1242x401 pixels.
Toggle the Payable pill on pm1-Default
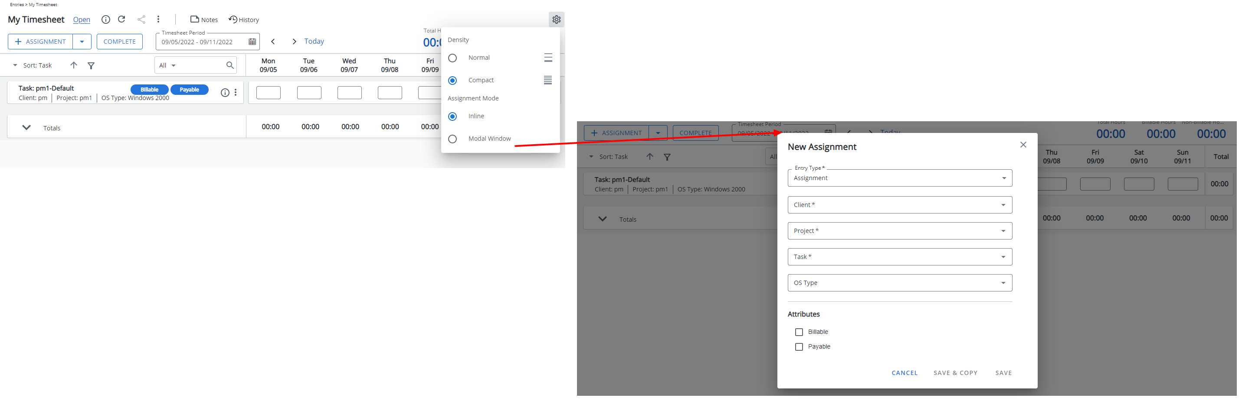click(190, 90)
